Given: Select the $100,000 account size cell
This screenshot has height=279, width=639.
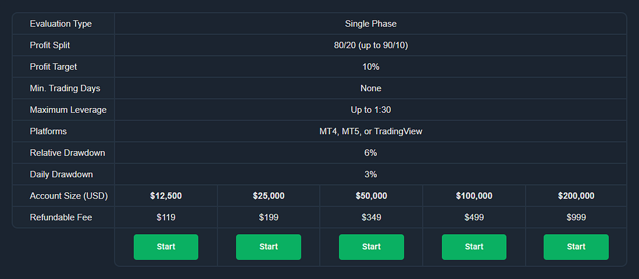Looking at the screenshot, I should click(x=474, y=196).
